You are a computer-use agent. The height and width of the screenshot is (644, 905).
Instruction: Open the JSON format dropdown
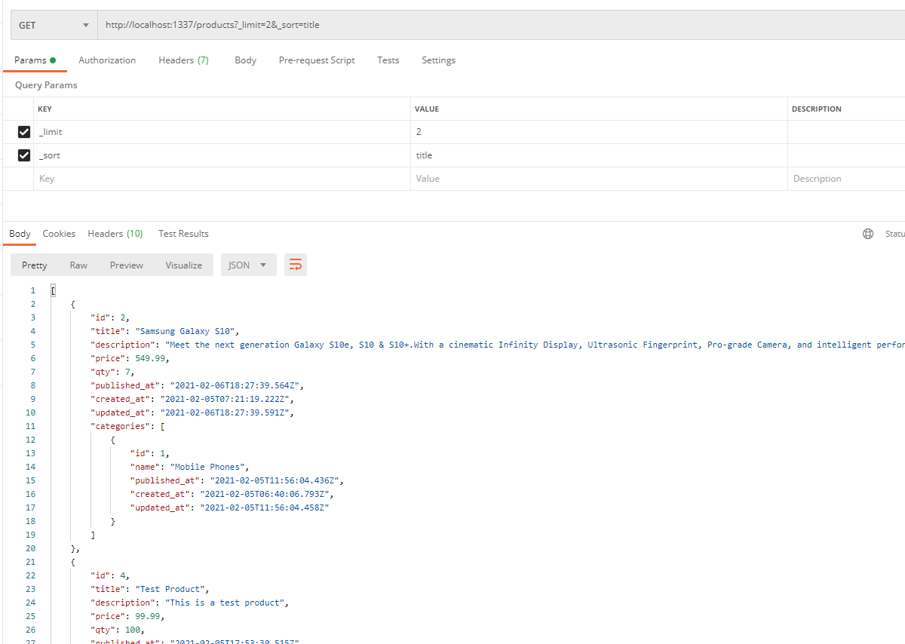tap(248, 265)
